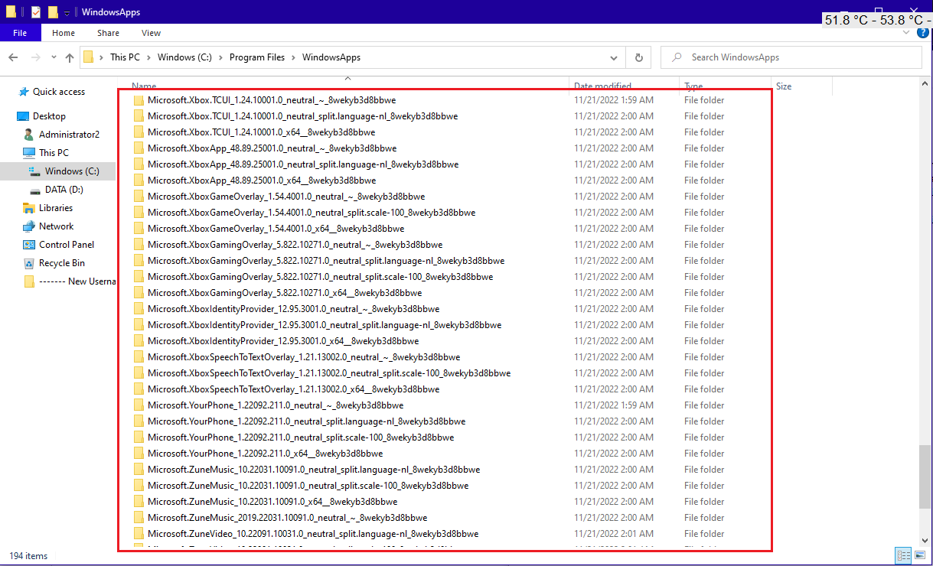Refresh the WindowsApps folder view

[638, 57]
